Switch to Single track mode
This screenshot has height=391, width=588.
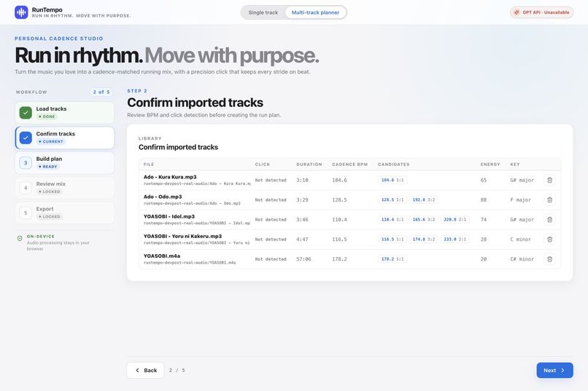click(263, 12)
